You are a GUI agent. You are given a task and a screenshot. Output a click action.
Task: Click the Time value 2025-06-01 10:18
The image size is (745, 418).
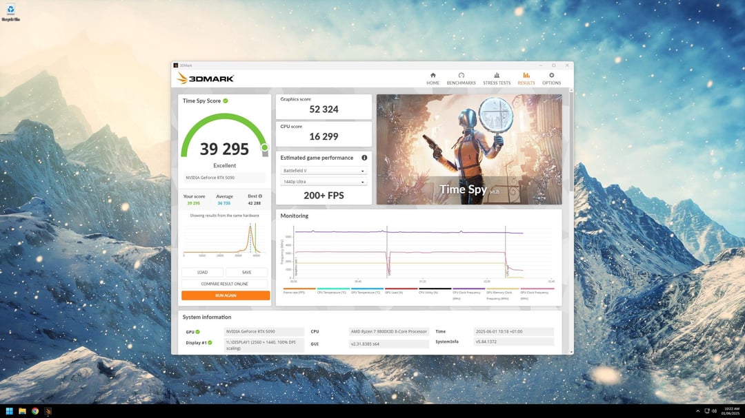[x=514, y=332]
